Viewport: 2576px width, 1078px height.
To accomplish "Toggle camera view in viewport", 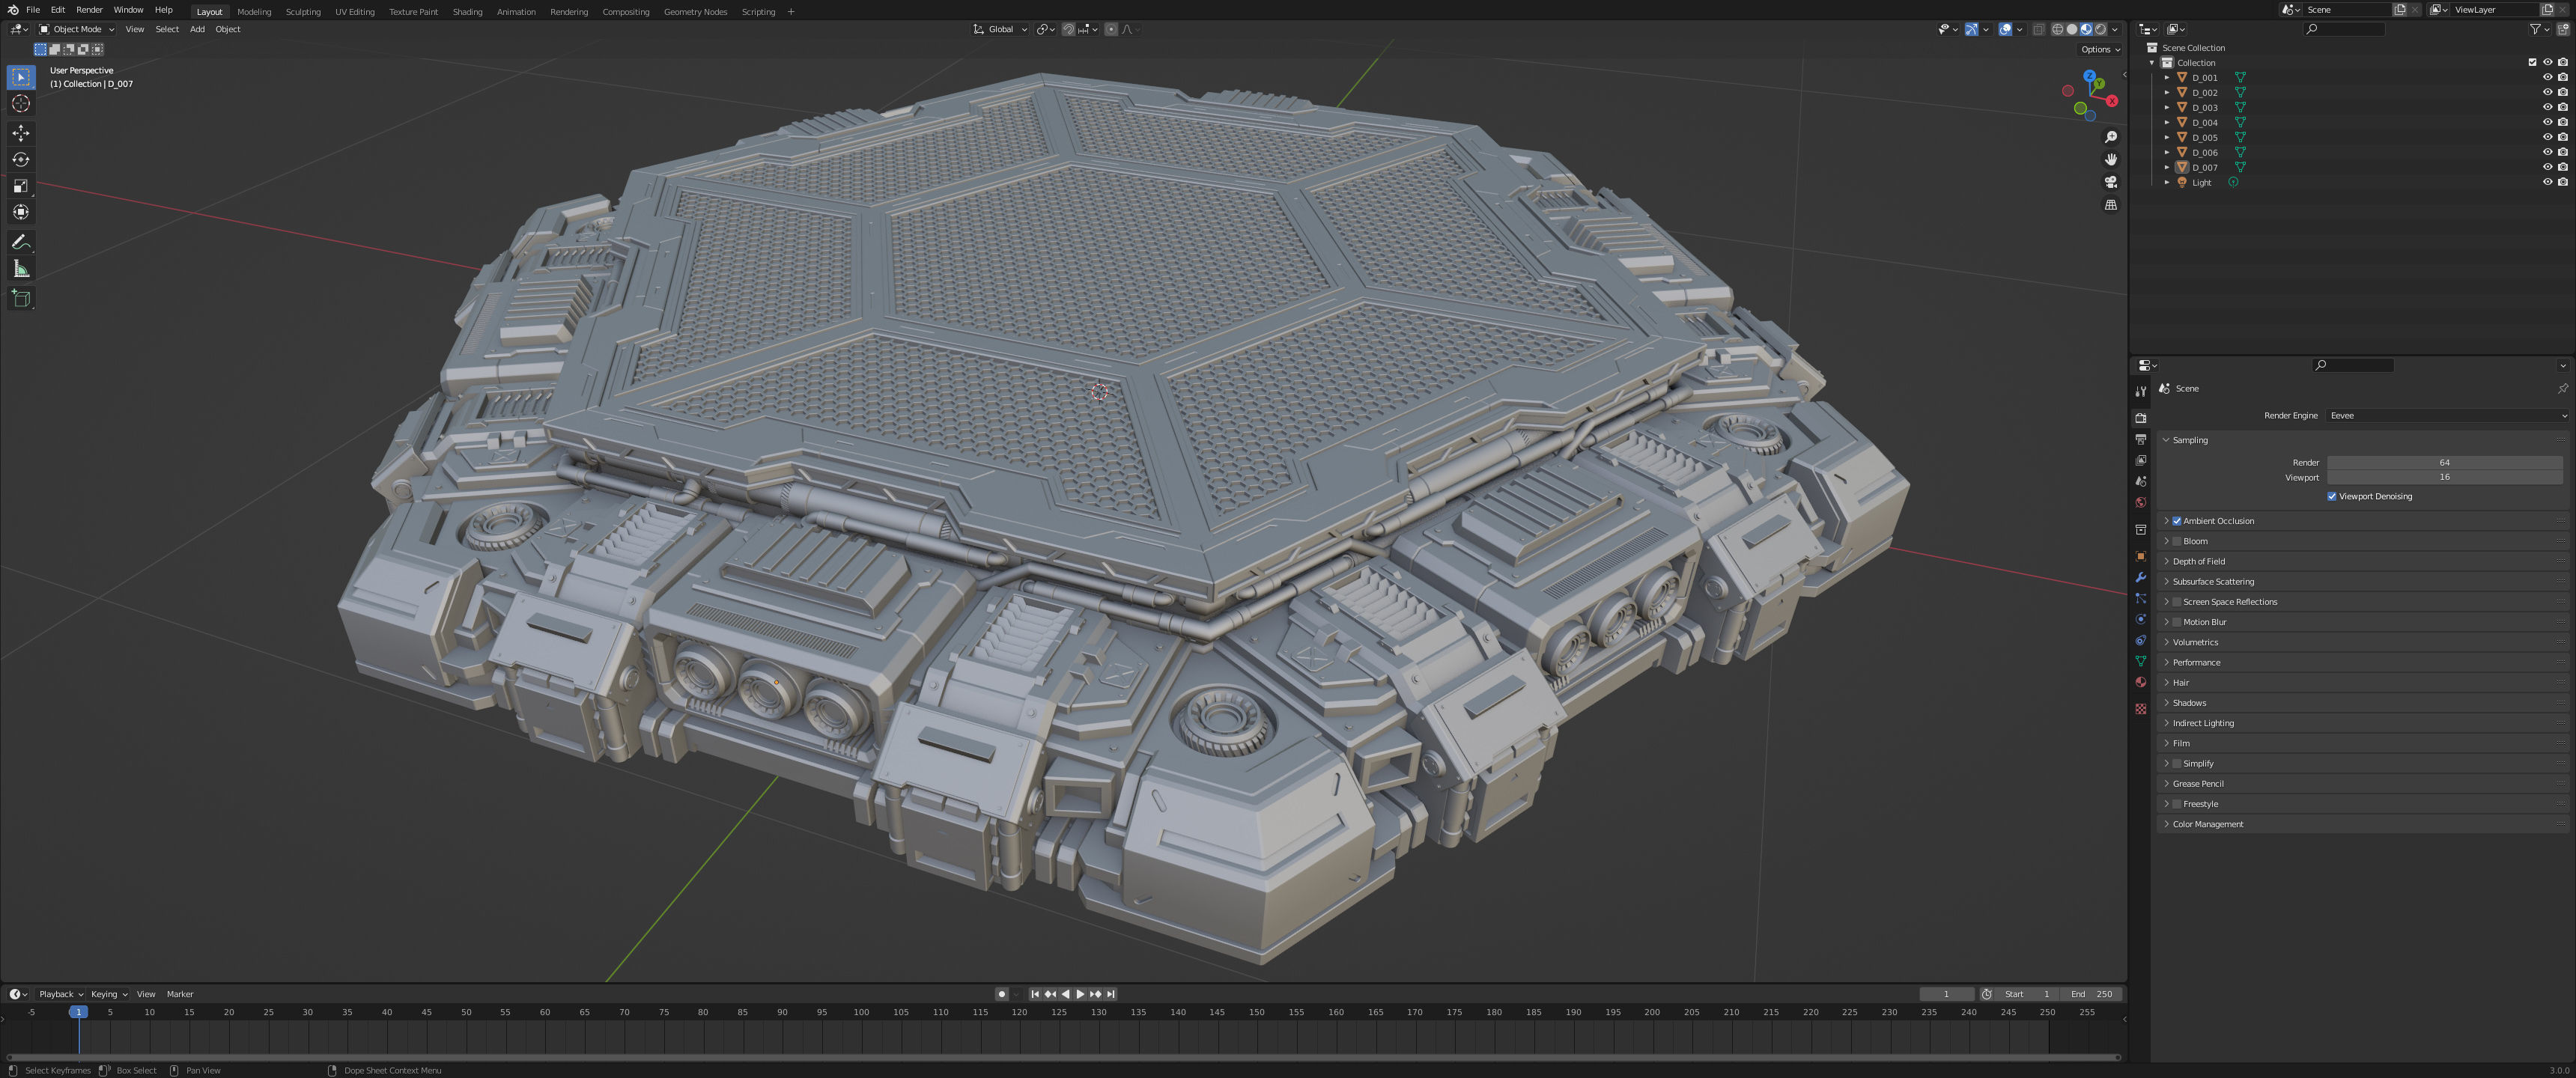I will coord(2110,182).
